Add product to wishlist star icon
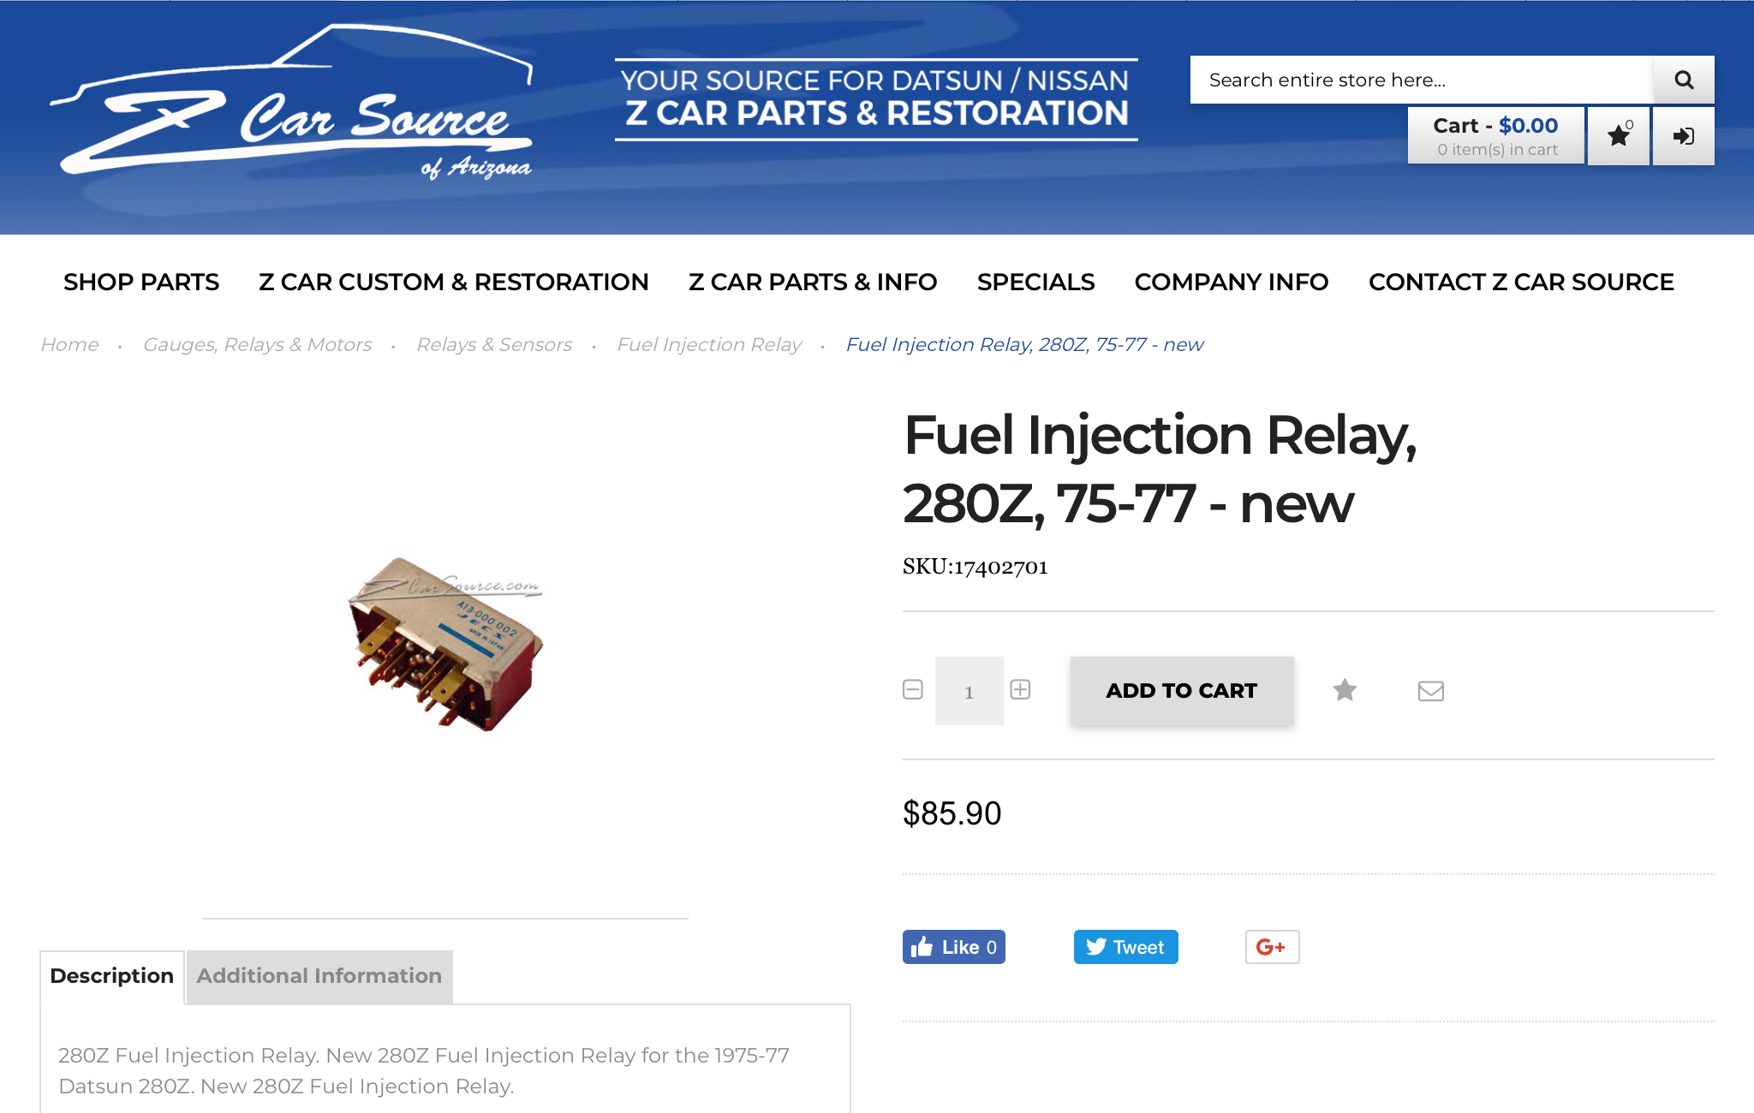The height and width of the screenshot is (1113, 1754). pyautogui.click(x=1345, y=690)
